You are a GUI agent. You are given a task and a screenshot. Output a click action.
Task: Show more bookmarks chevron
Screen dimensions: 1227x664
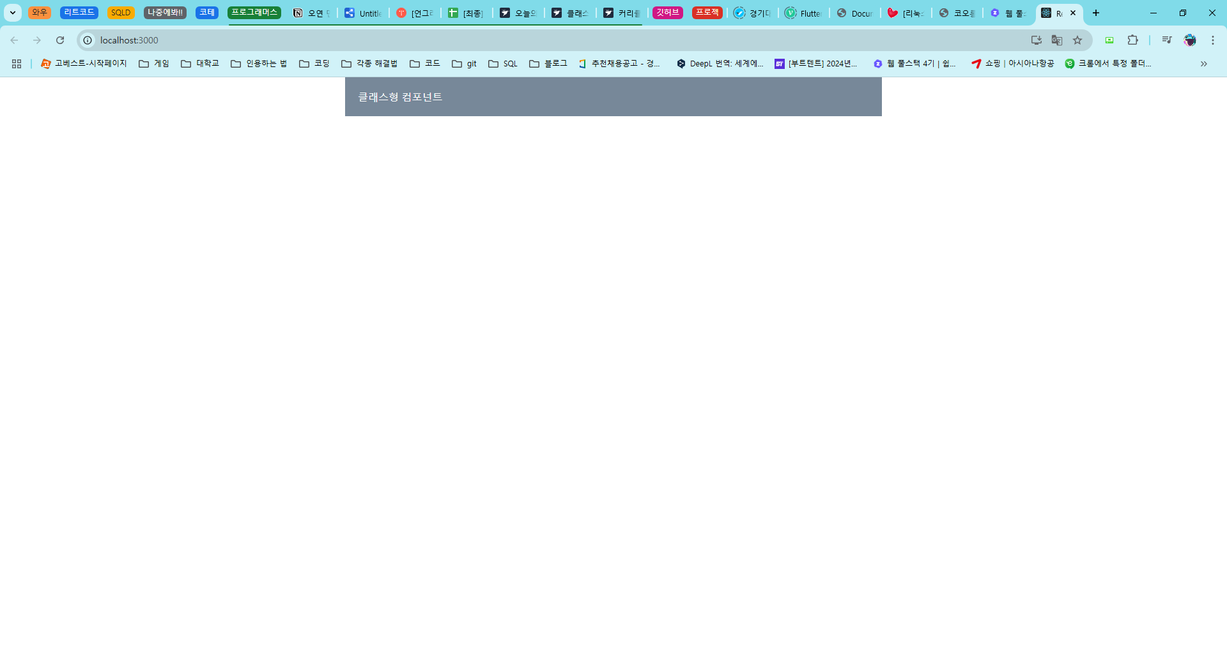(x=1204, y=64)
